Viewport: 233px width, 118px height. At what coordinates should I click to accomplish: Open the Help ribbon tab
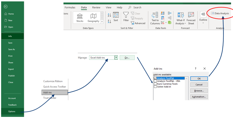[x=119, y=8]
